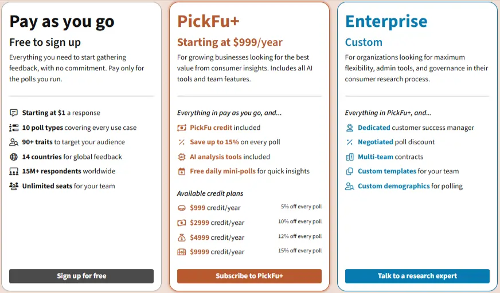Click the Negotiated poll discount text
This screenshot has width=500, height=293.
pos(396,142)
